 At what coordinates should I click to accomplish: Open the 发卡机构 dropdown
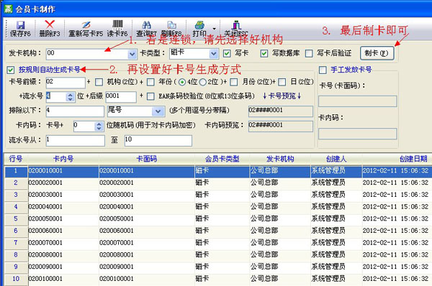coord(132,54)
